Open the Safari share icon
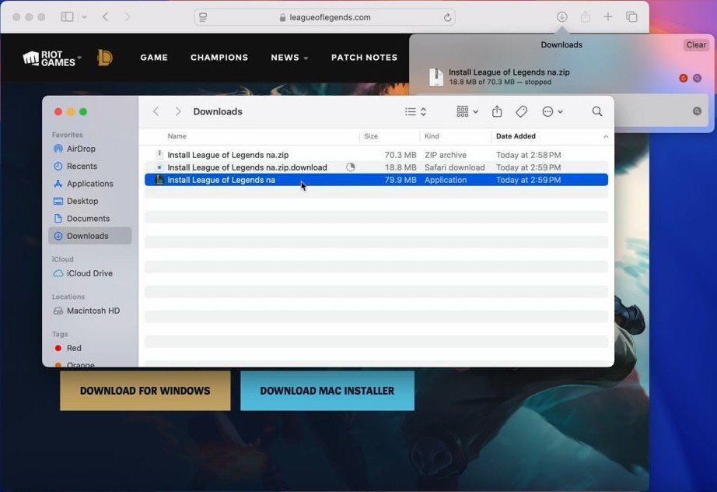Viewport: 717px width, 492px height. pyautogui.click(x=585, y=17)
